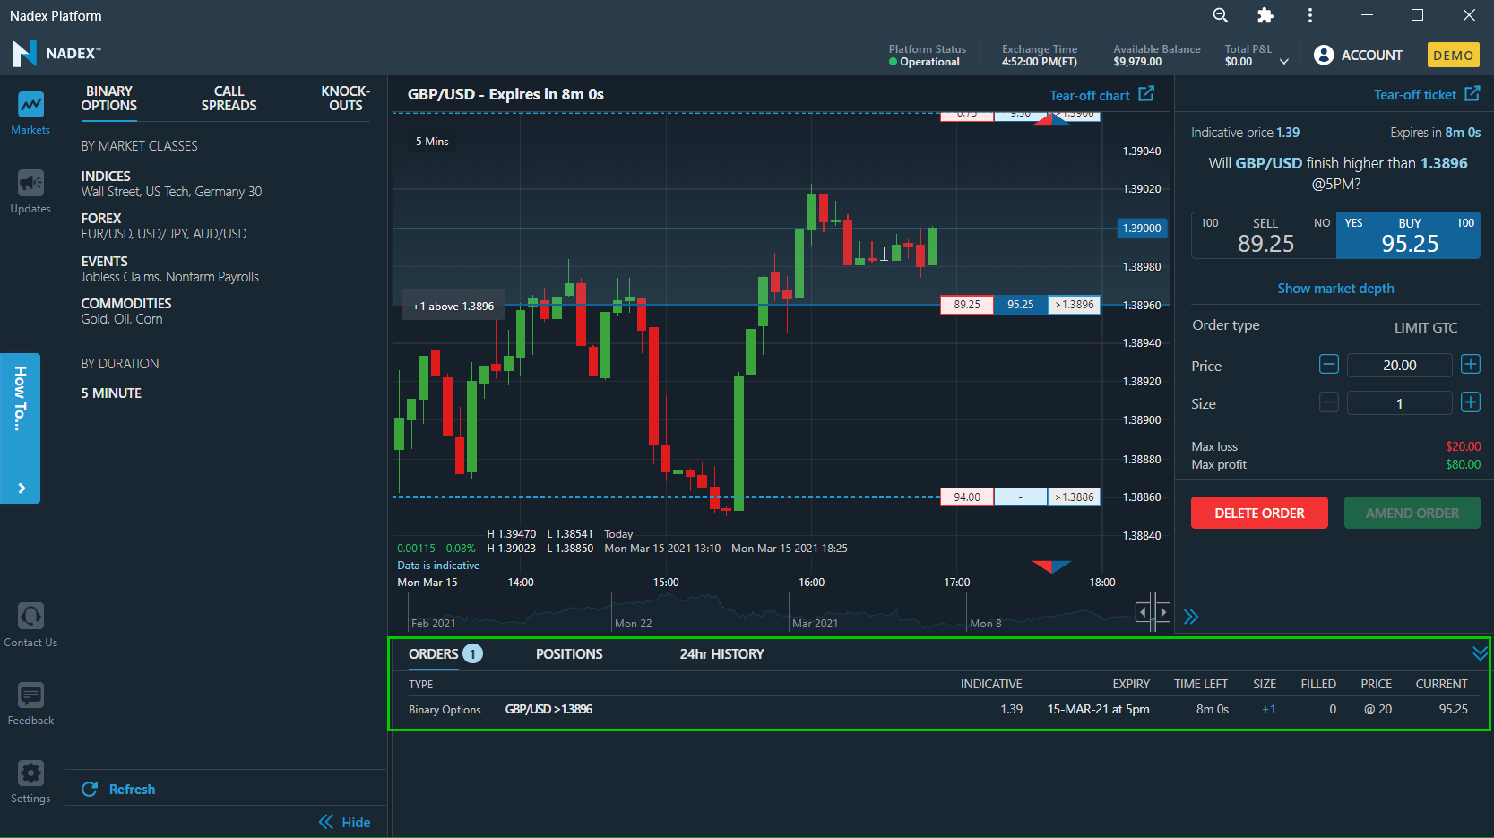Sort orders by Expiry column header

(1131, 684)
